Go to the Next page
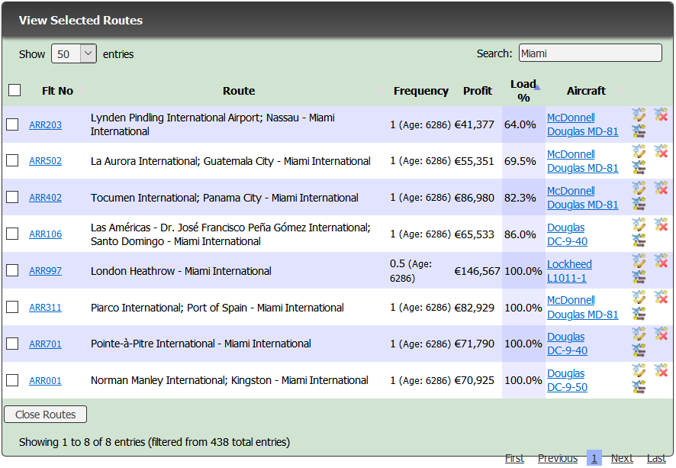 tap(621, 458)
